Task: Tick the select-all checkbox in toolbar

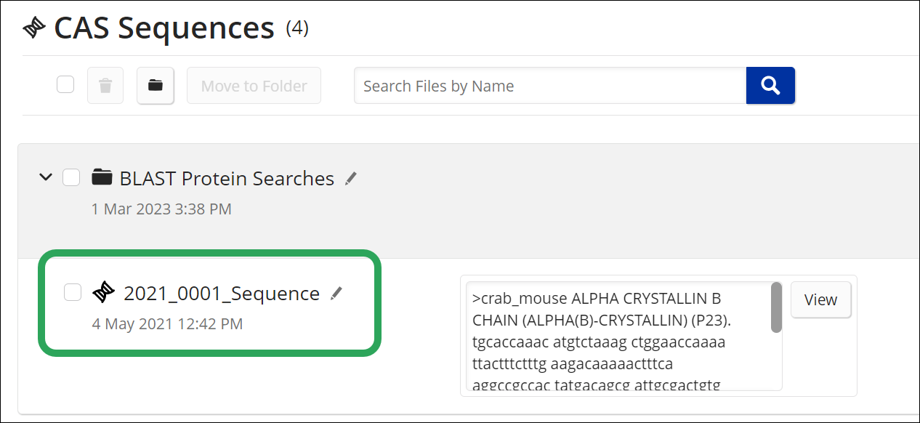Action: 65,85
